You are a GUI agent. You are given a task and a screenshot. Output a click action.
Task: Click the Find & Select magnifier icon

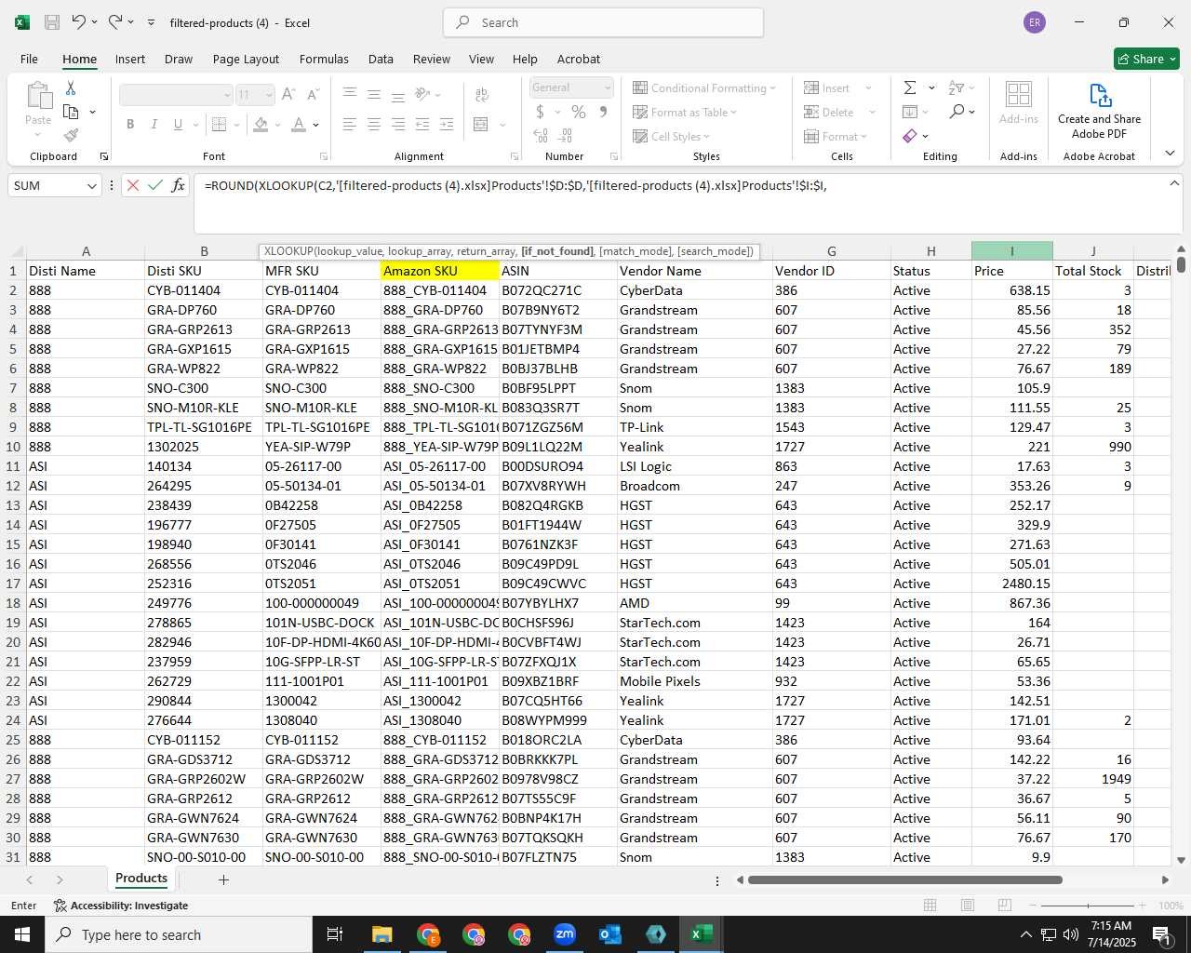click(x=957, y=112)
